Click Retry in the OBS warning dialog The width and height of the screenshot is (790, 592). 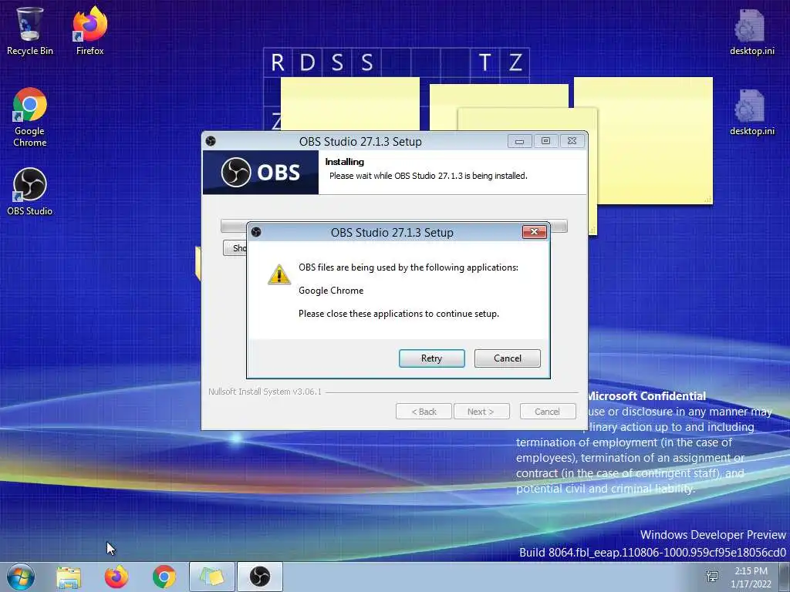click(x=432, y=358)
